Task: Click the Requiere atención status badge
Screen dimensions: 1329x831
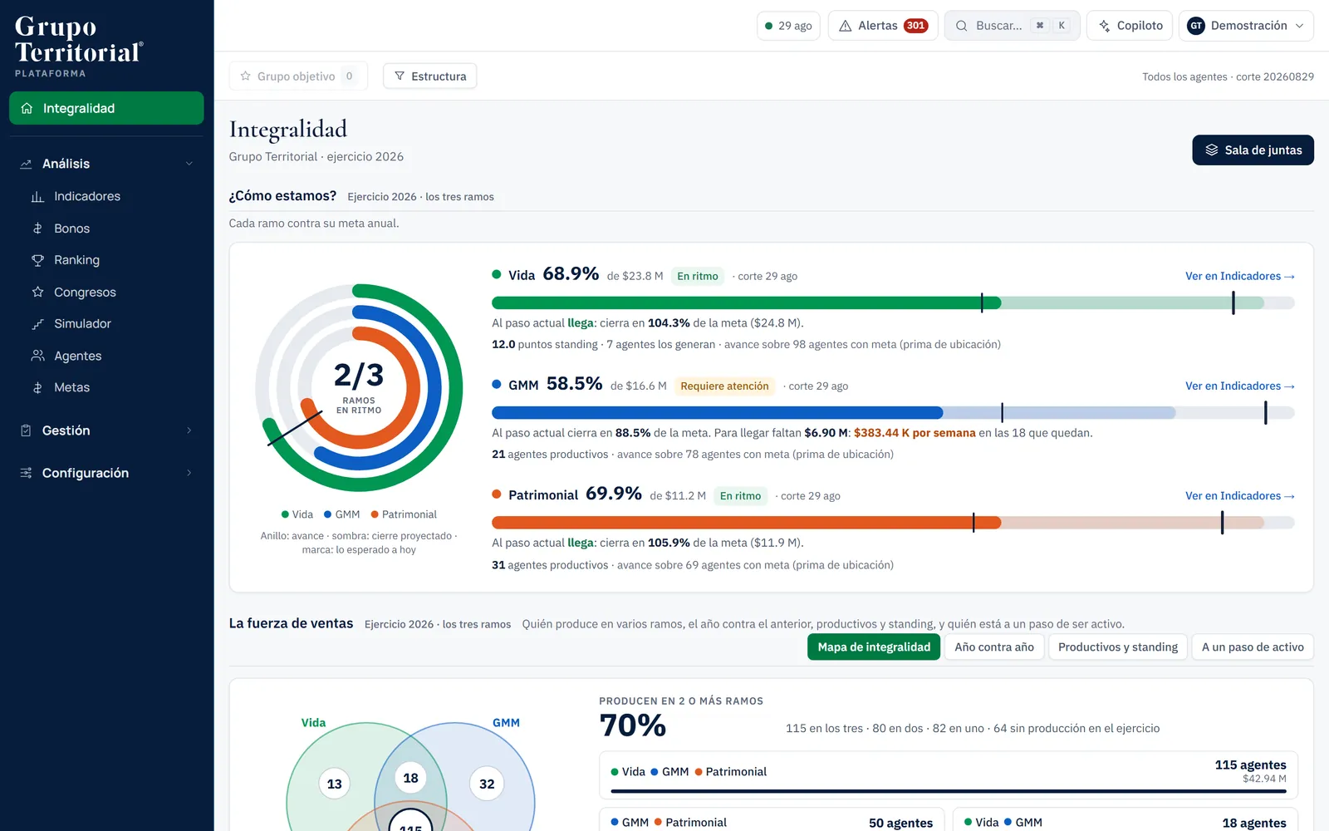Action: click(x=724, y=386)
